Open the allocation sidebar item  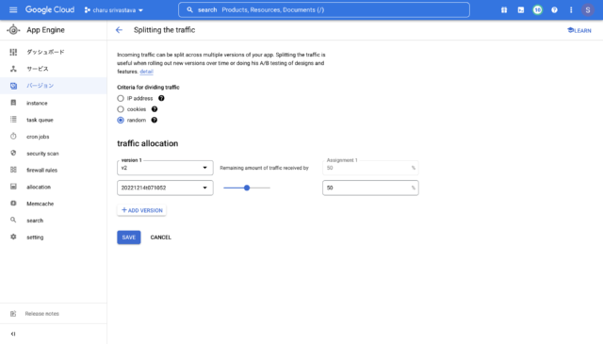tap(54, 187)
